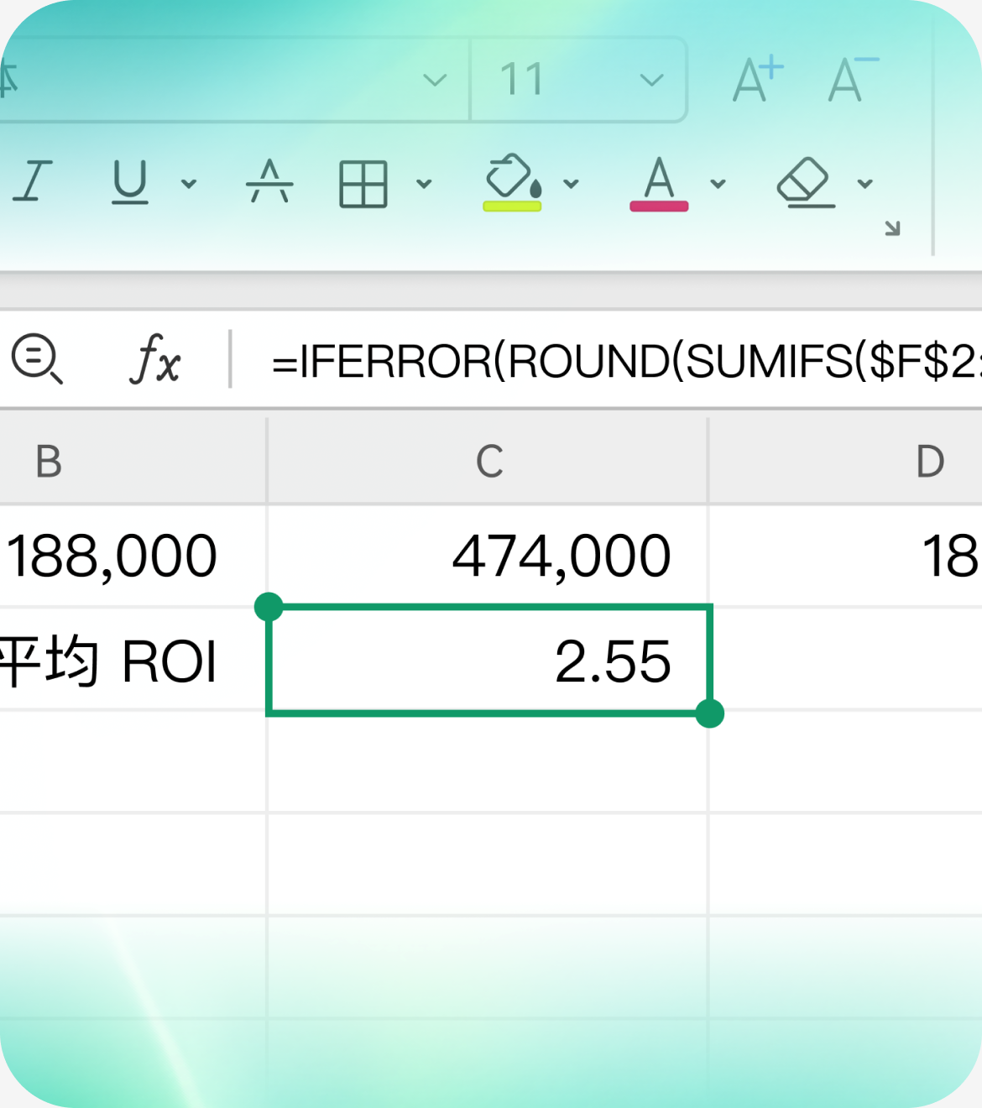Select column D header

coord(846,461)
